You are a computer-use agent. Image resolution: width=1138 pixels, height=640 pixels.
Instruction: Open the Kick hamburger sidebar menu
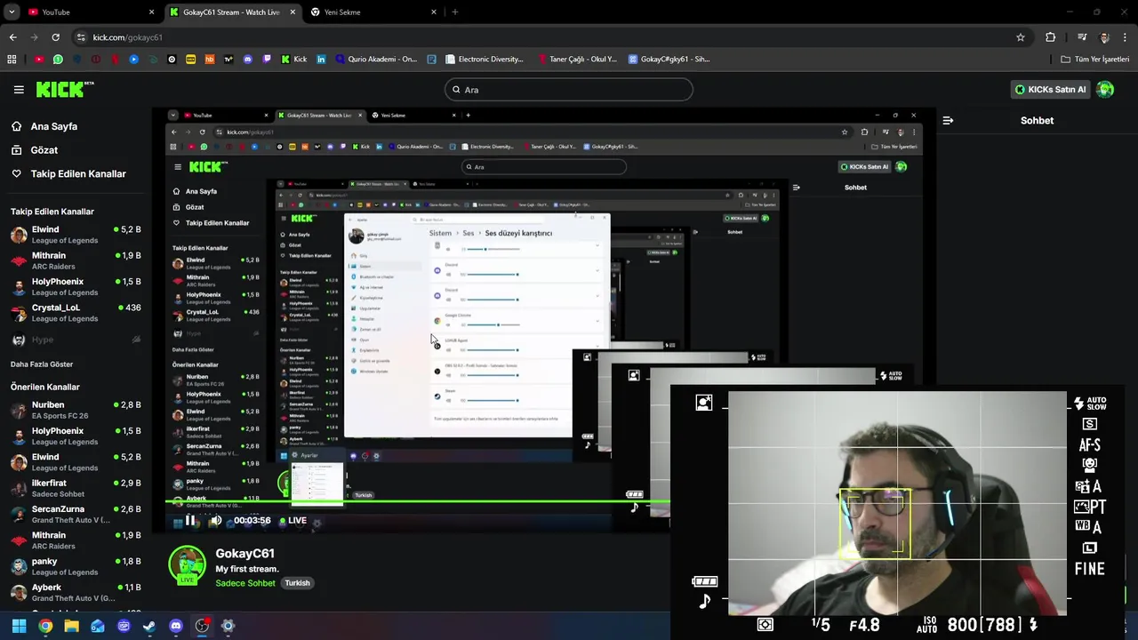(x=19, y=89)
